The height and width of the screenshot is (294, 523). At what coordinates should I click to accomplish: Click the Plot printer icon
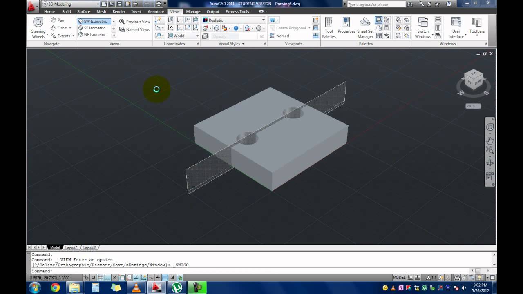coord(159,4)
